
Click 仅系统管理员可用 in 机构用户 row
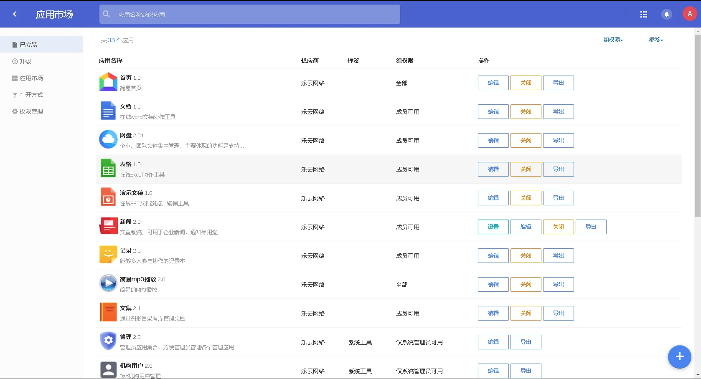click(419, 371)
